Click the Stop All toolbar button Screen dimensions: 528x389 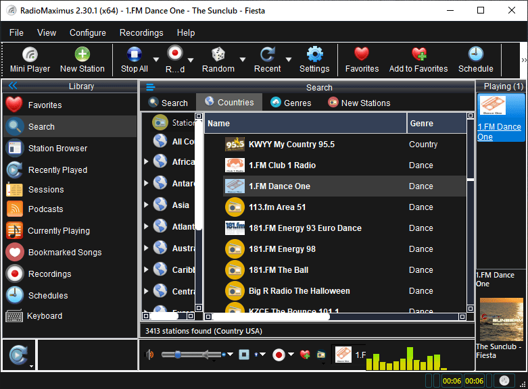135,60
